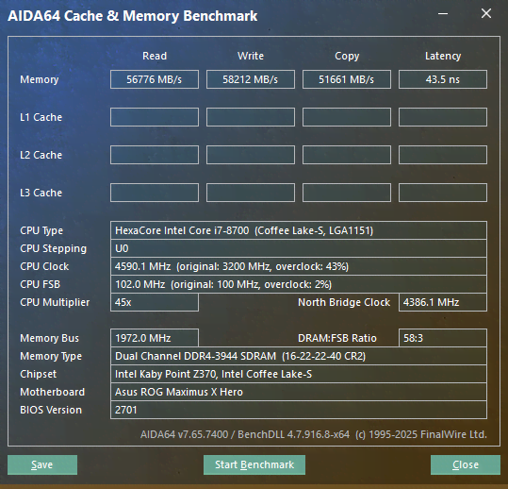Select the CPU Clock 4590.1 MHz field

point(299,266)
